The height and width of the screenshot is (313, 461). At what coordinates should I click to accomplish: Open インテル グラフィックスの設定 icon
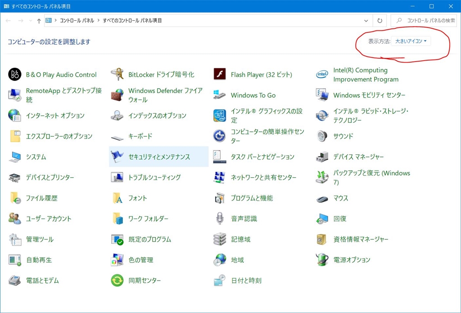[220, 116]
